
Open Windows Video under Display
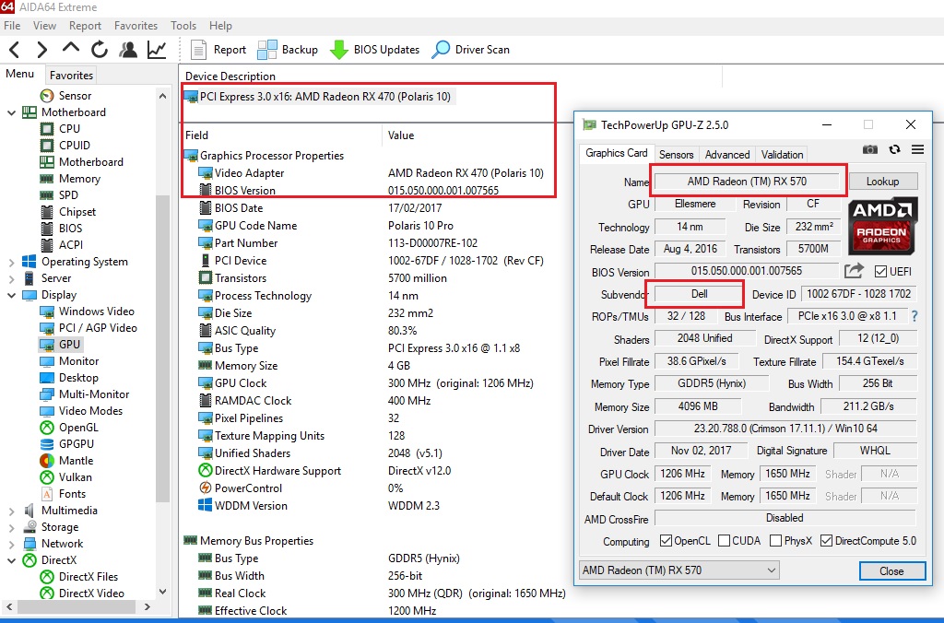[87, 311]
